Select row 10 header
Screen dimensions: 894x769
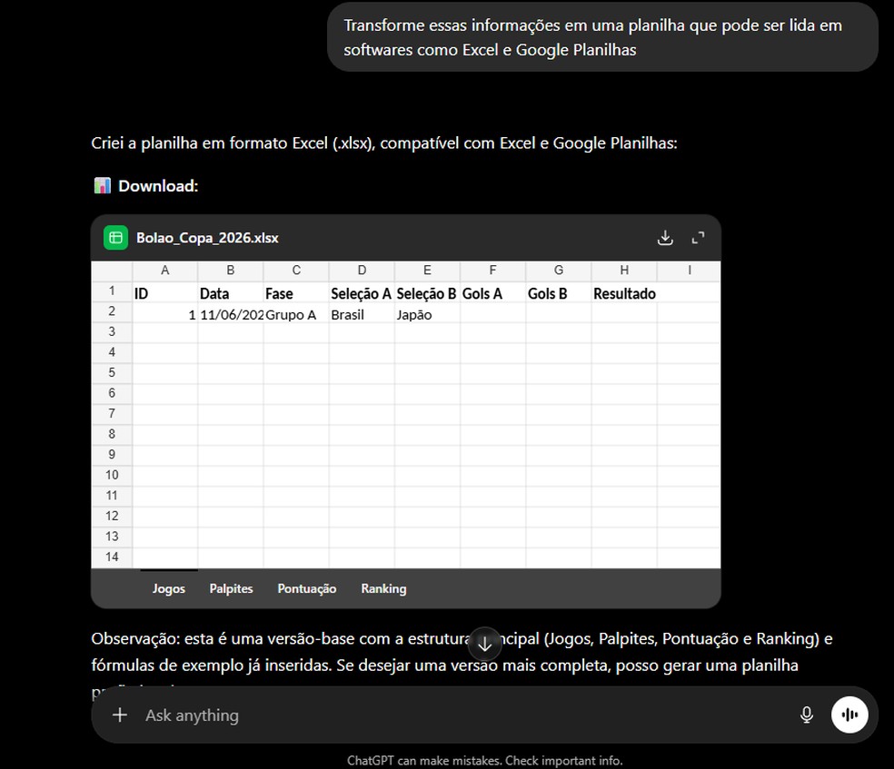(x=112, y=476)
